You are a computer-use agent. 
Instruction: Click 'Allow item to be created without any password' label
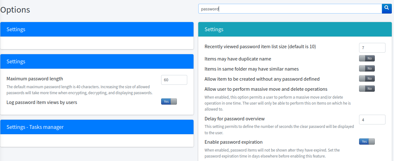point(262,79)
